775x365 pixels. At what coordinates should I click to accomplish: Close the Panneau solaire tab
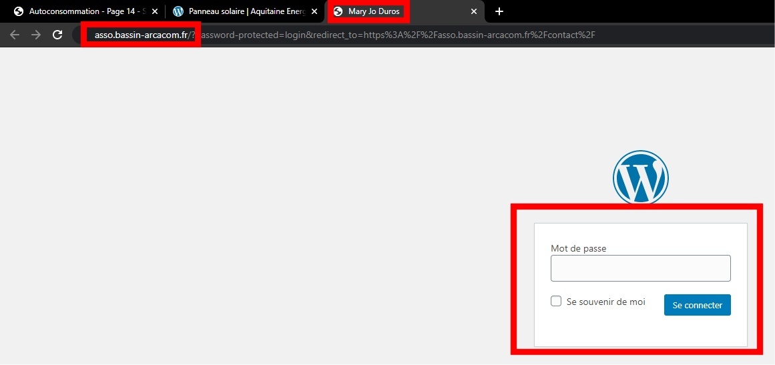pyautogui.click(x=314, y=11)
